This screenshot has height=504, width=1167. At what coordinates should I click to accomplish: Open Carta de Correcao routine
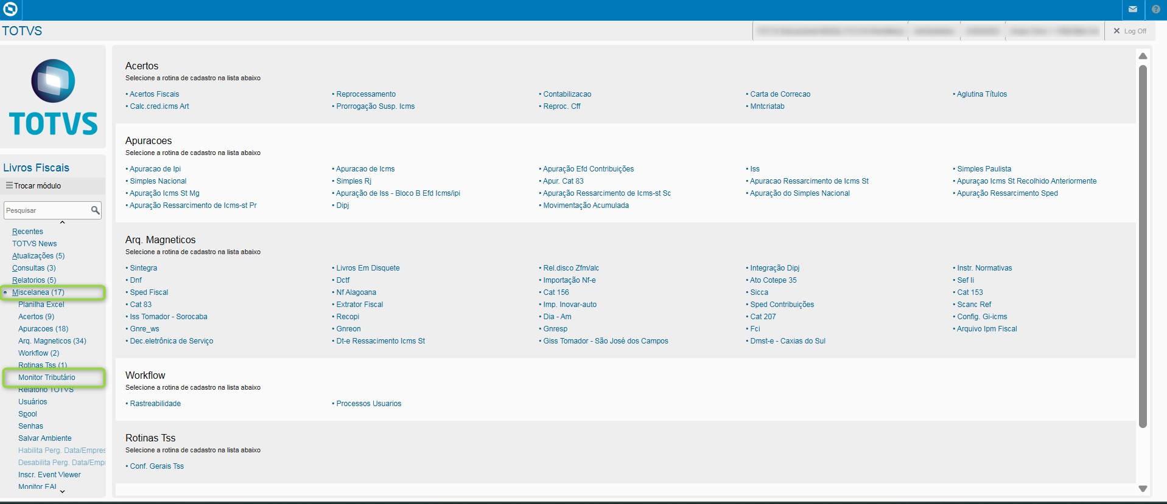780,94
